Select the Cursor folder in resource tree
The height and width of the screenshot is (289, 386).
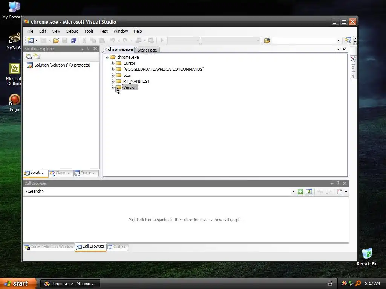129,63
